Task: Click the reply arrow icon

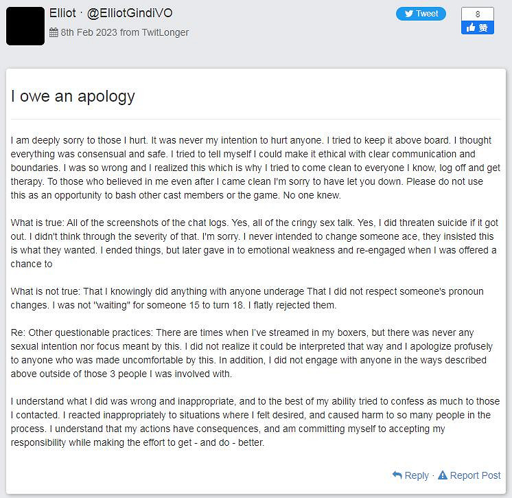Action: coord(397,475)
